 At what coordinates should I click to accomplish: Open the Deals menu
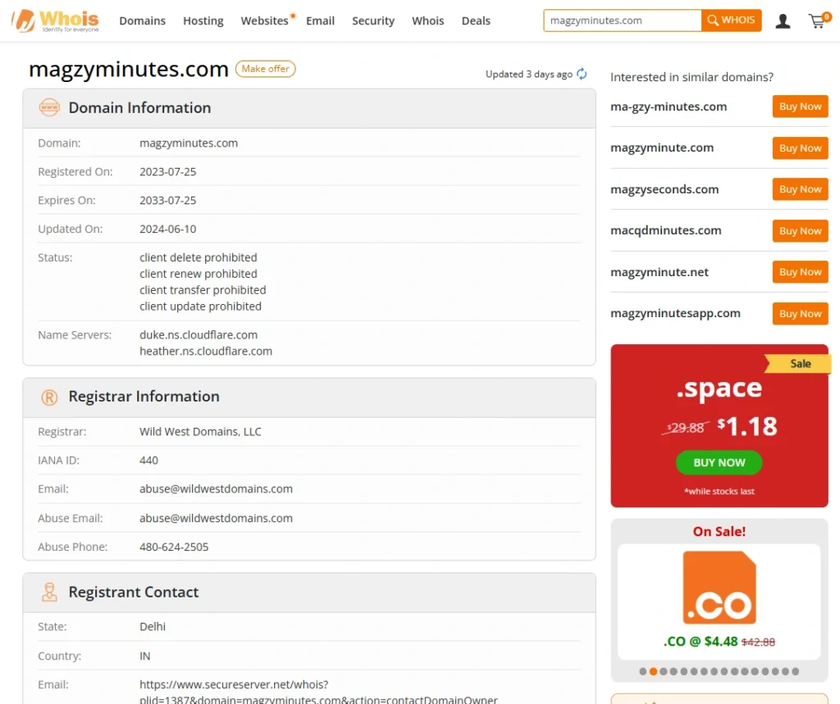477,20
